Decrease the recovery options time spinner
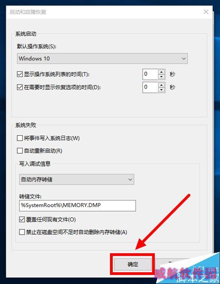 (x=161, y=90)
